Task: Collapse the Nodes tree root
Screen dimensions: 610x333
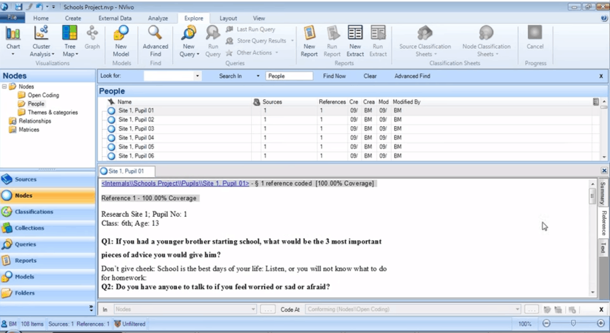Action: [x=5, y=87]
